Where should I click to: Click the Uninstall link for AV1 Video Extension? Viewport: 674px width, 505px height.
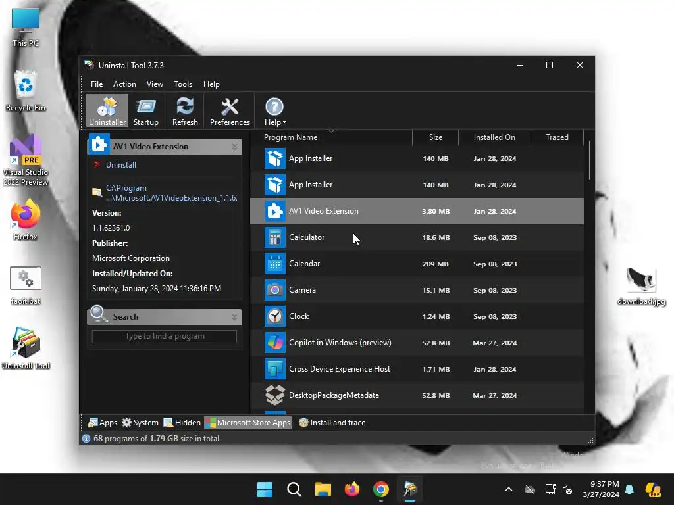tap(121, 165)
